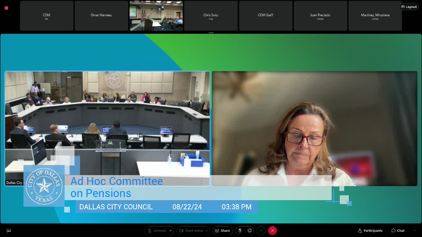Image resolution: width=422 pixels, height=237 pixels.
Task: Click captions icon at bottom left
Action: 9,230
